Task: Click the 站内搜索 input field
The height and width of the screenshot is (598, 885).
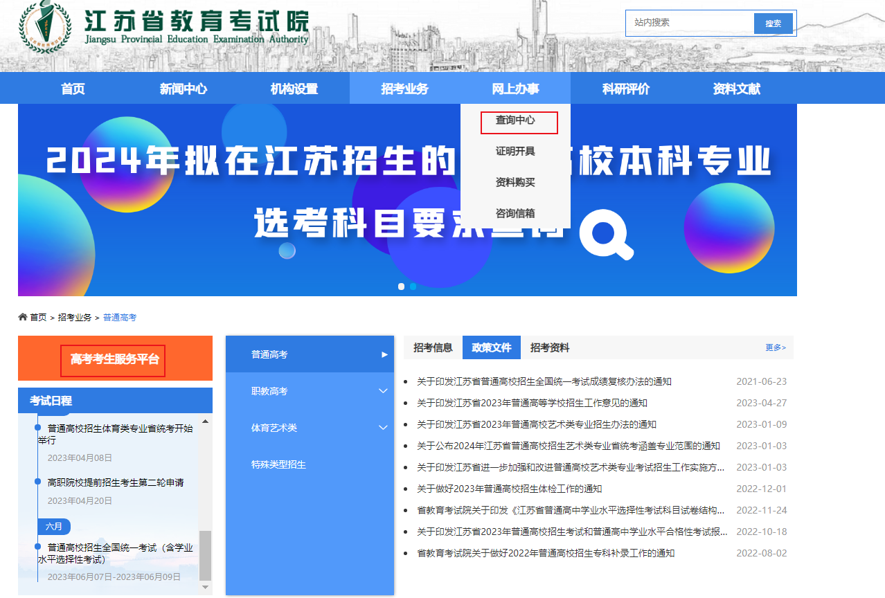Action: click(x=690, y=23)
